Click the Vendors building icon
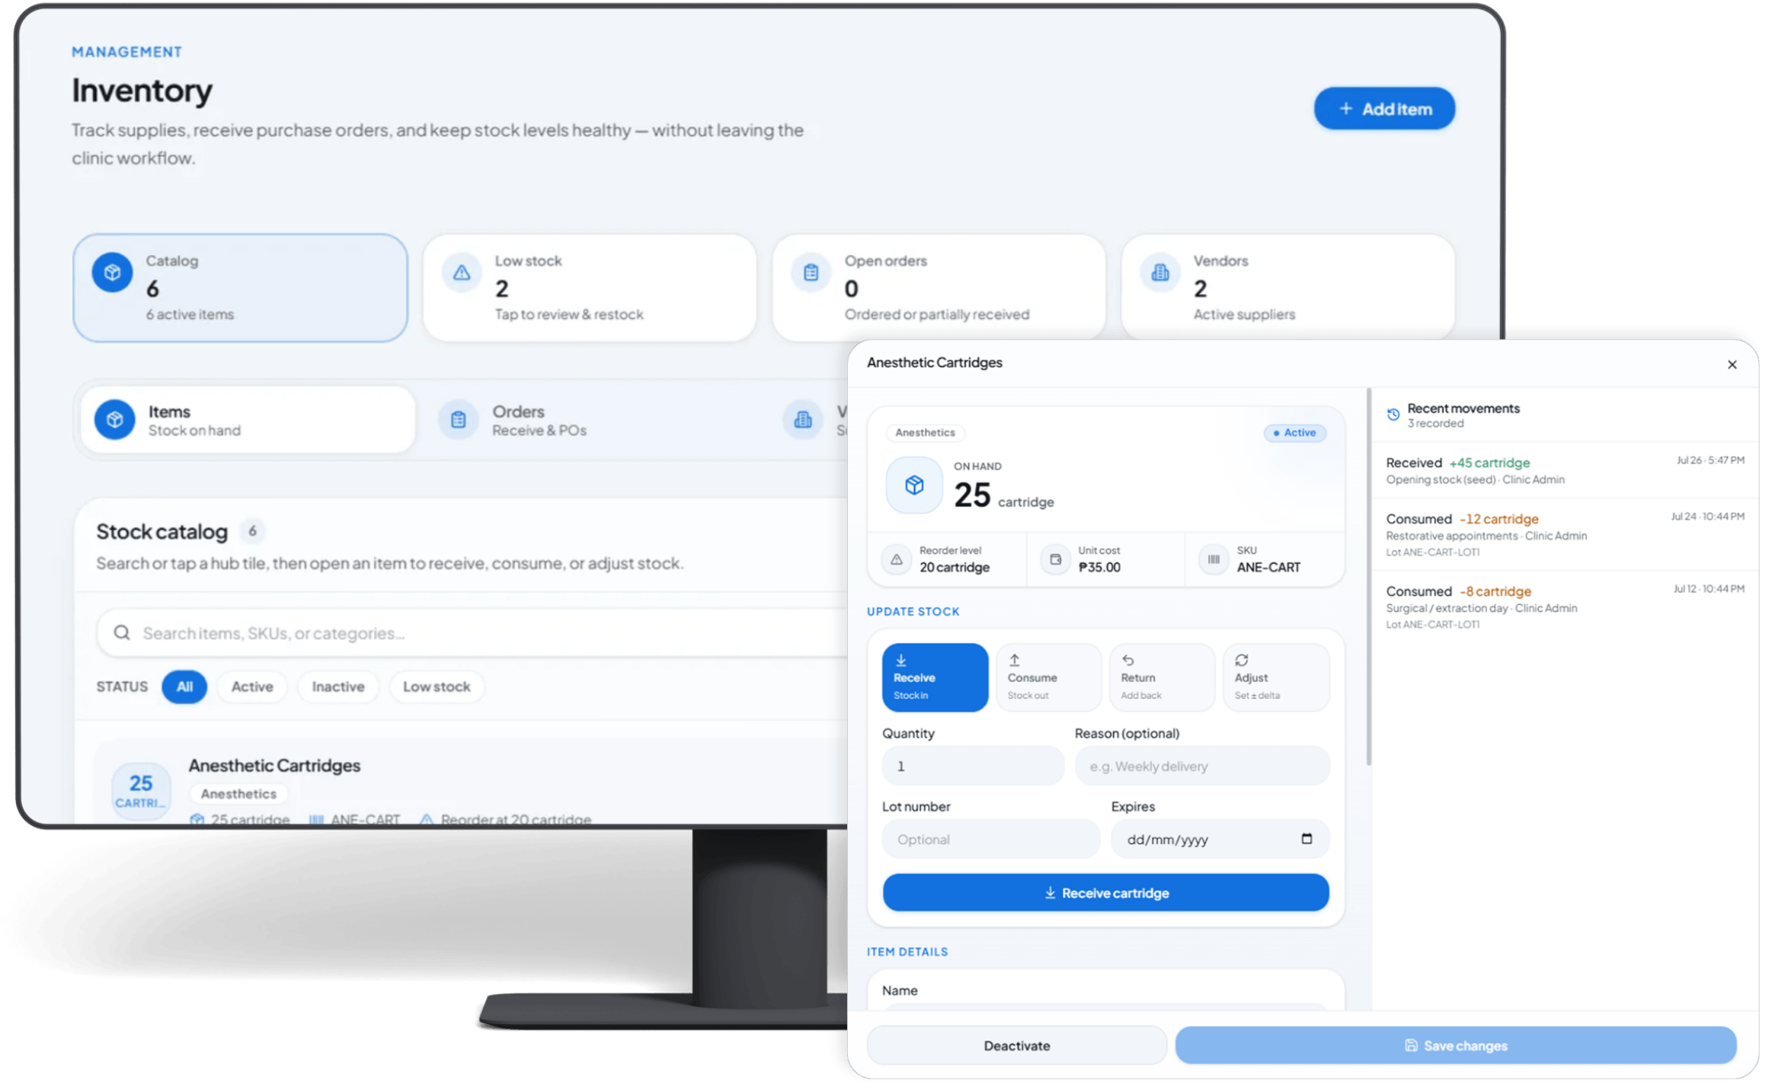Viewport: 1772px width, 1090px height. point(1159,272)
